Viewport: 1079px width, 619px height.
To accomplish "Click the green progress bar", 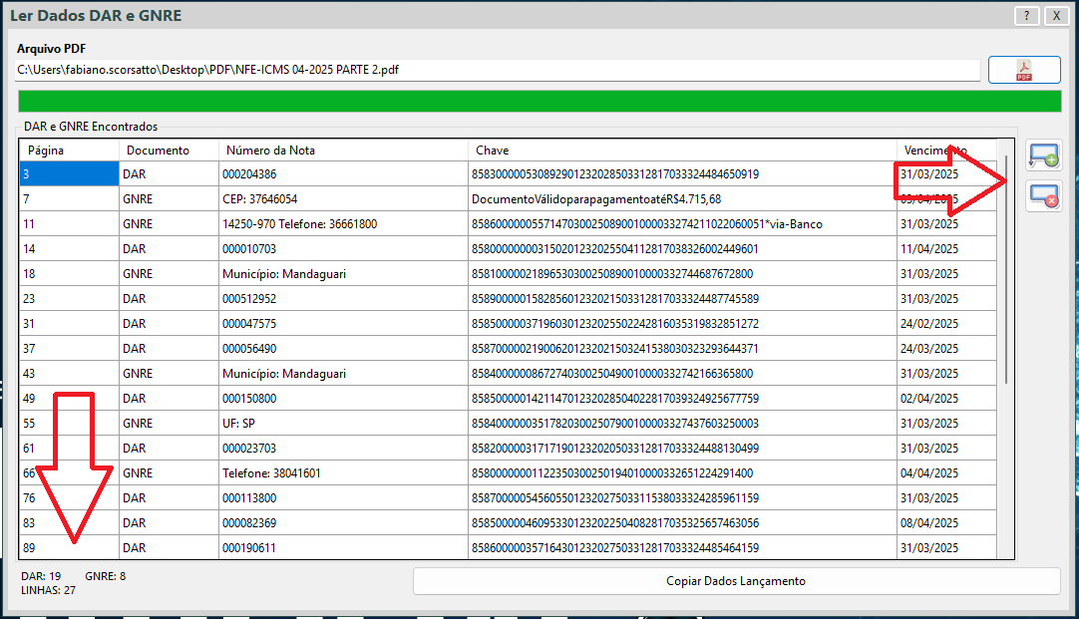I will click(539, 102).
